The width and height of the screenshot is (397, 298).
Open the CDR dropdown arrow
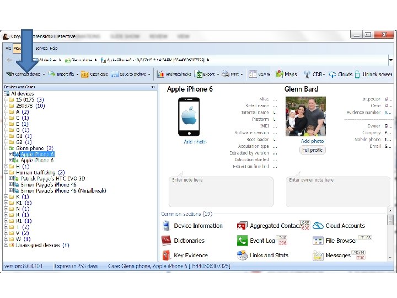(324, 74)
